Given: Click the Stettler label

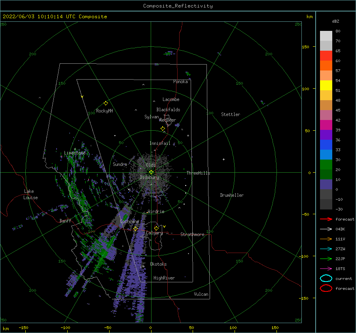Looking at the screenshot, I should tap(231, 114).
